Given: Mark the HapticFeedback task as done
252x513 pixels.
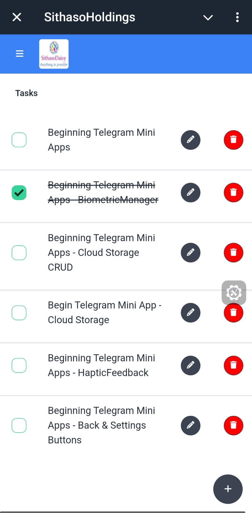Looking at the screenshot, I should 19,366.
